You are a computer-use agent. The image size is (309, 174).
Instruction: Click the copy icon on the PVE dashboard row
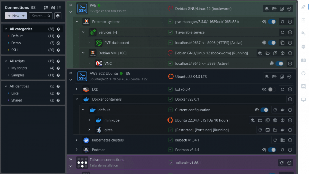[282, 43]
